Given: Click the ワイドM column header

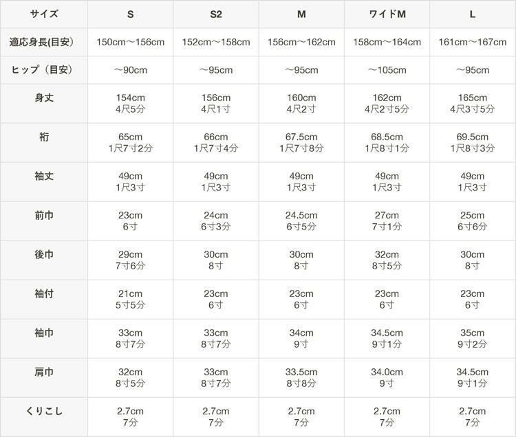Looking at the screenshot, I should 387,14.
